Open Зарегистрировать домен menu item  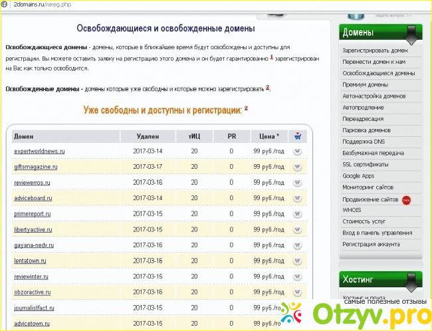(375, 51)
